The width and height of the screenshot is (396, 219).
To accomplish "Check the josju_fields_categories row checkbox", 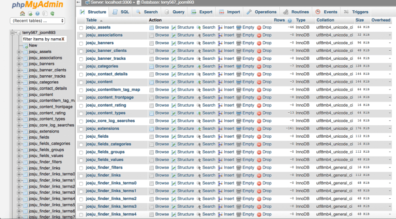I will (x=81, y=145).
